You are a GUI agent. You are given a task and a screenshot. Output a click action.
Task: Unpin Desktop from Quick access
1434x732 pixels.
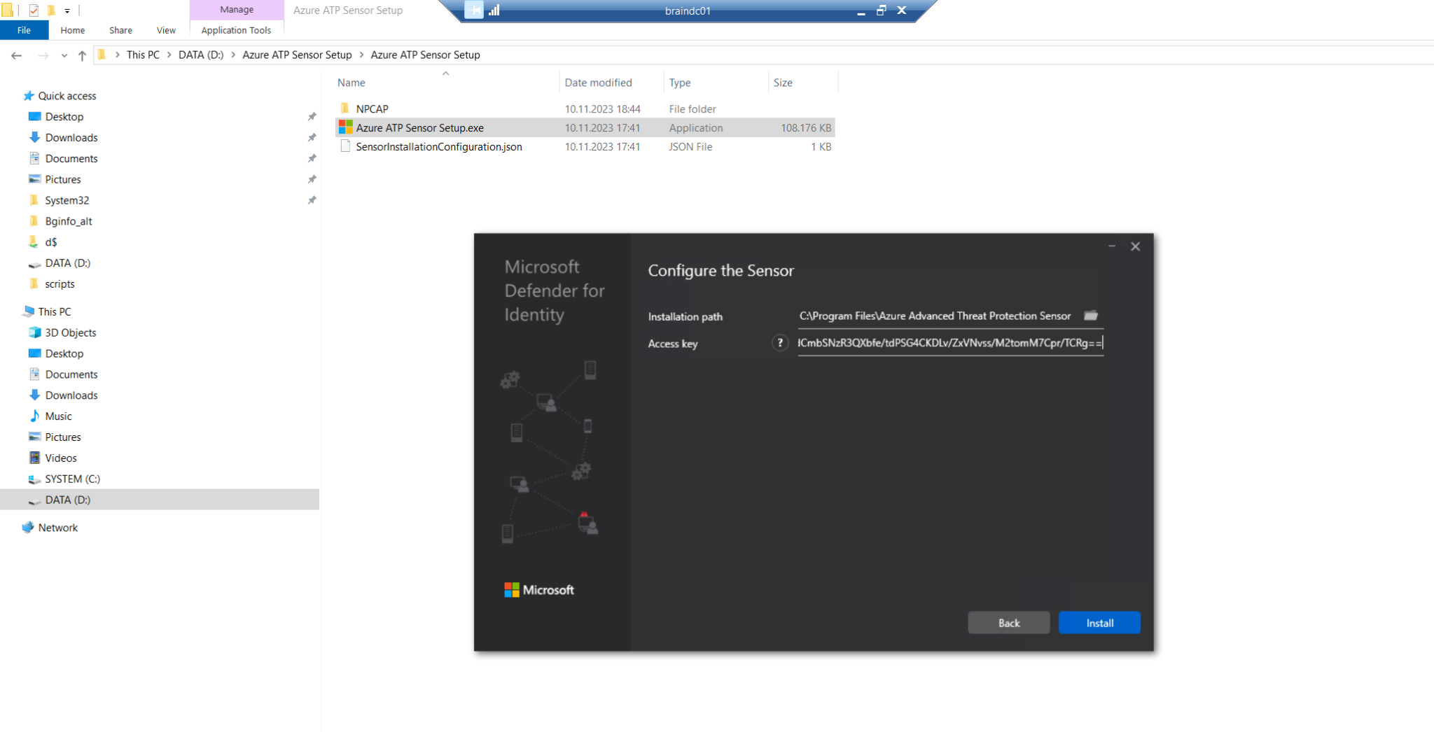[x=312, y=116]
